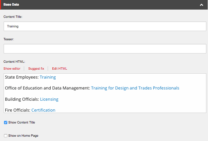Select Edit HTML mode
208x141 pixels.
(x=59, y=69)
